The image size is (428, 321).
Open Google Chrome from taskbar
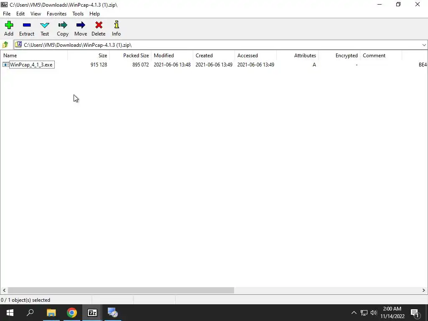click(x=72, y=313)
